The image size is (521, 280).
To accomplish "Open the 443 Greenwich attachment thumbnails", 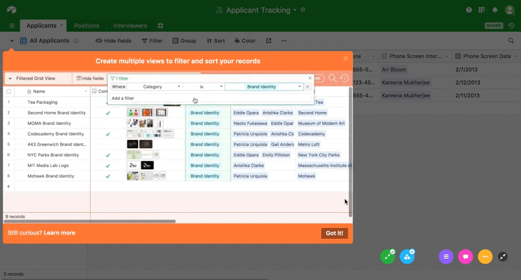I will pyautogui.click(x=139, y=144).
